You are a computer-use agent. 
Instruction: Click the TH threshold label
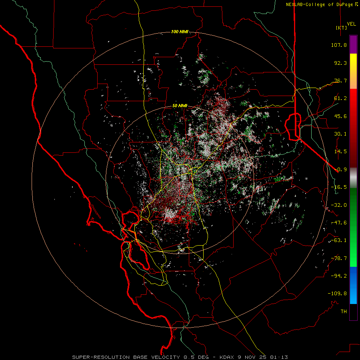(x=344, y=312)
